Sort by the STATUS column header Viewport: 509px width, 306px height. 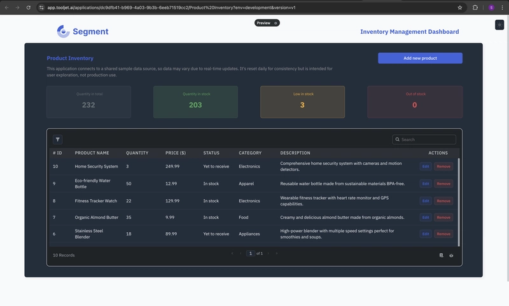211,153
